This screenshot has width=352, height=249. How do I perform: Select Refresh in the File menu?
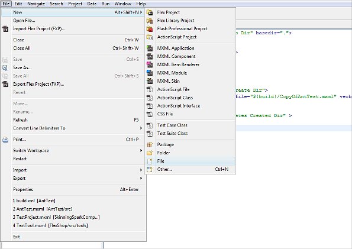(73, 120)
